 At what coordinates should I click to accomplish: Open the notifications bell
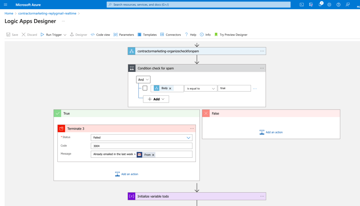click(320, 4)
